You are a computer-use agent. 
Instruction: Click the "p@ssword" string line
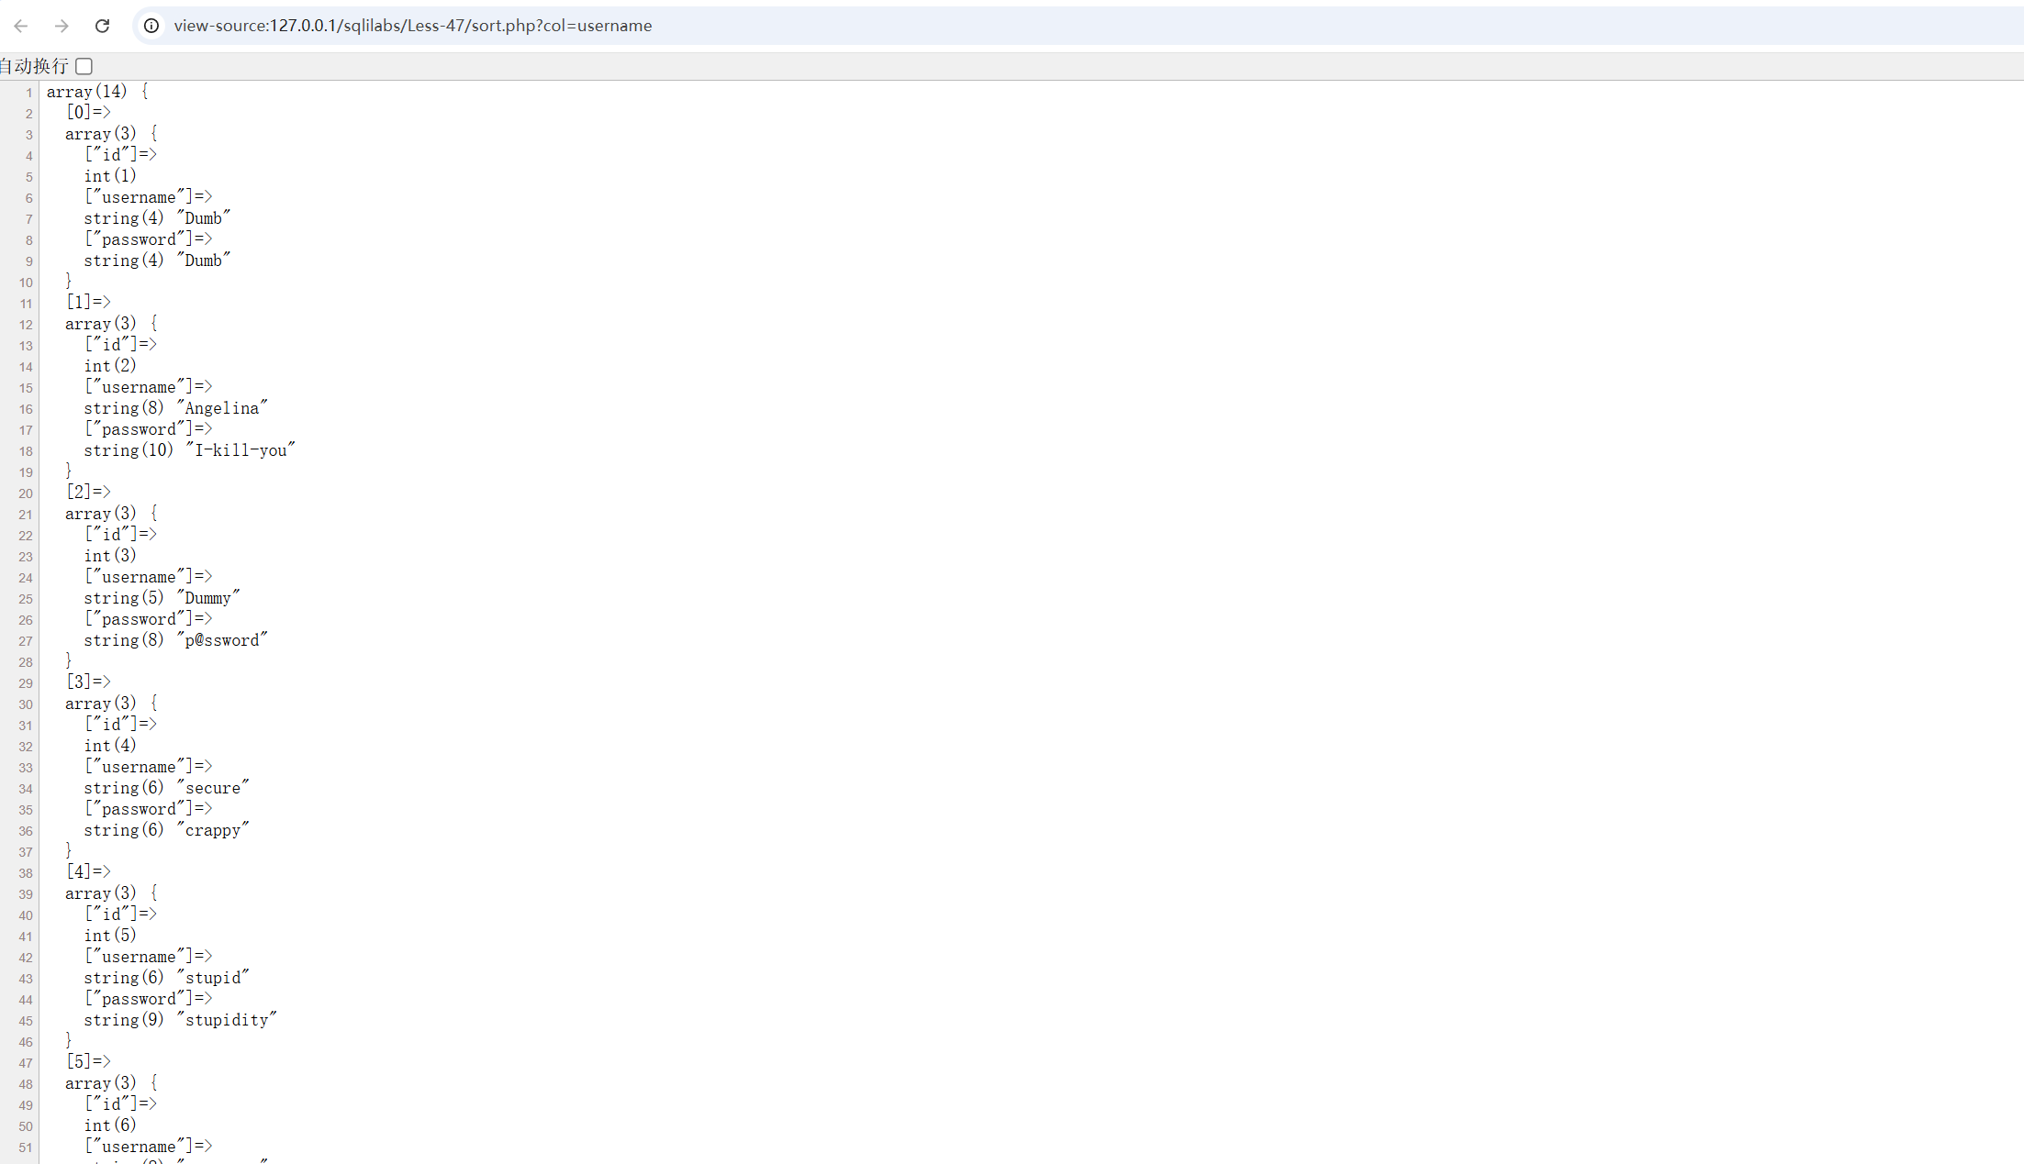tap(175, 640)
